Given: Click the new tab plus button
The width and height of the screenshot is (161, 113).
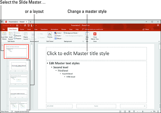Looking at the screenshot, I should click(30, 22).
